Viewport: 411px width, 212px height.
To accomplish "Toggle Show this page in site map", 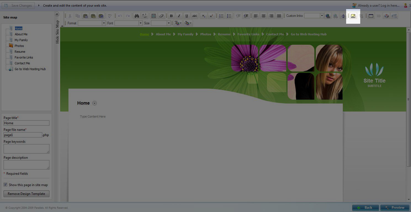I will click(6, 185).
